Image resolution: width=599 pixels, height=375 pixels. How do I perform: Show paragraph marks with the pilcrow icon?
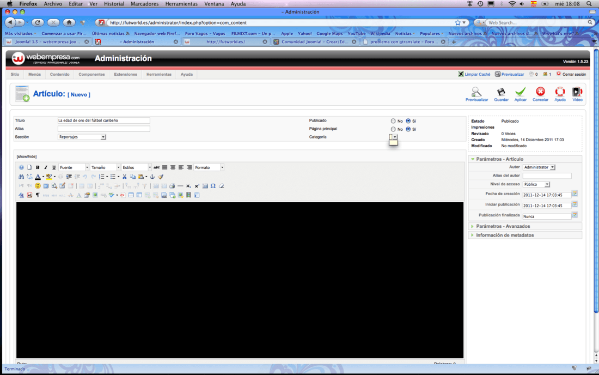point(38,195)
